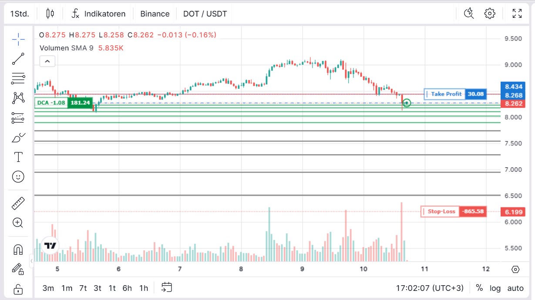Click the Take Profit order label
This screenshot has height=300, width=535.
pos(446,94)
